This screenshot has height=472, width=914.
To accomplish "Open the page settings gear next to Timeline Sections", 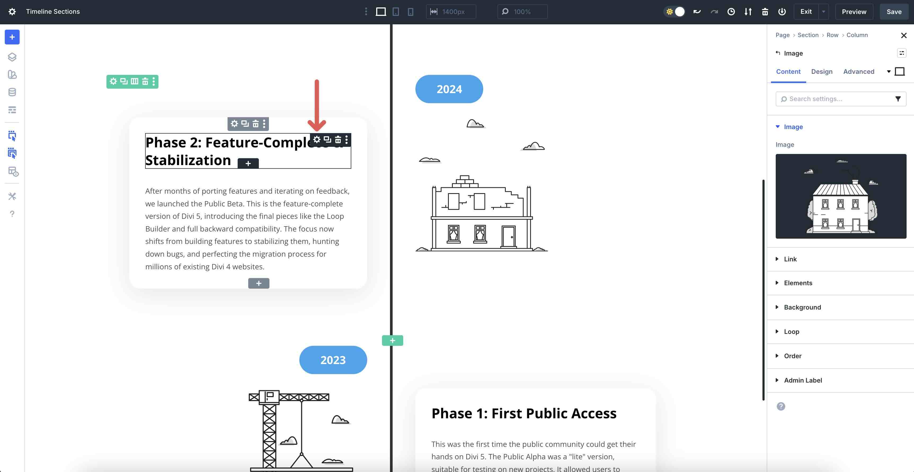I will click(x=12, y=11).
